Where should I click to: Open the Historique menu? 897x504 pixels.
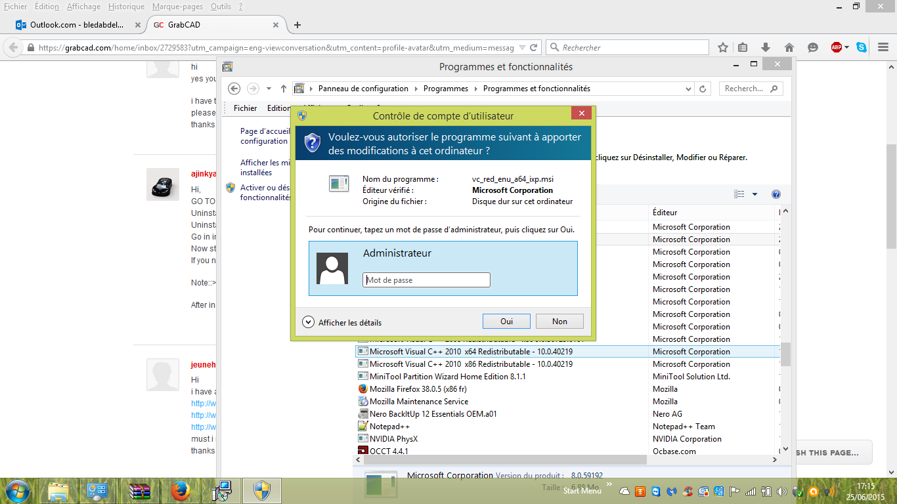[x=126, y=7]
